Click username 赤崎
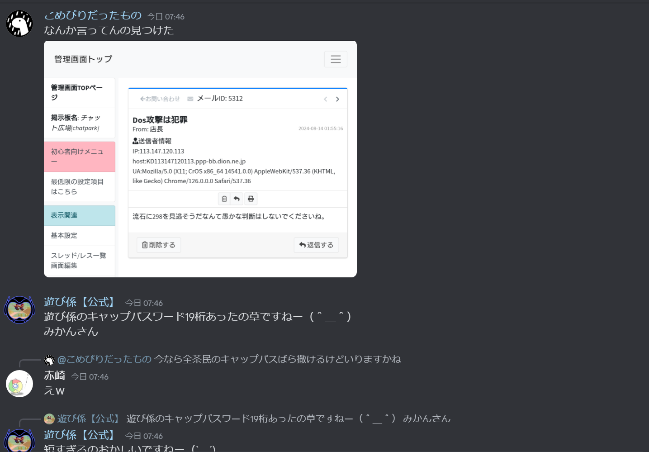649x452 pixels. [x=55, y=376]
